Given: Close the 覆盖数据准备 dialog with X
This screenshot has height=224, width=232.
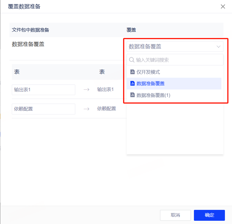Looking at the screenshot, I should (223, 6).
